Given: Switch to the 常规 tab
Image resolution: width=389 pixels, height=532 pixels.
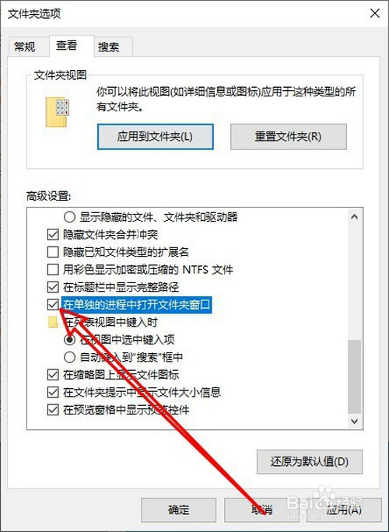Looking at the screenshot, I should [24, 47].
